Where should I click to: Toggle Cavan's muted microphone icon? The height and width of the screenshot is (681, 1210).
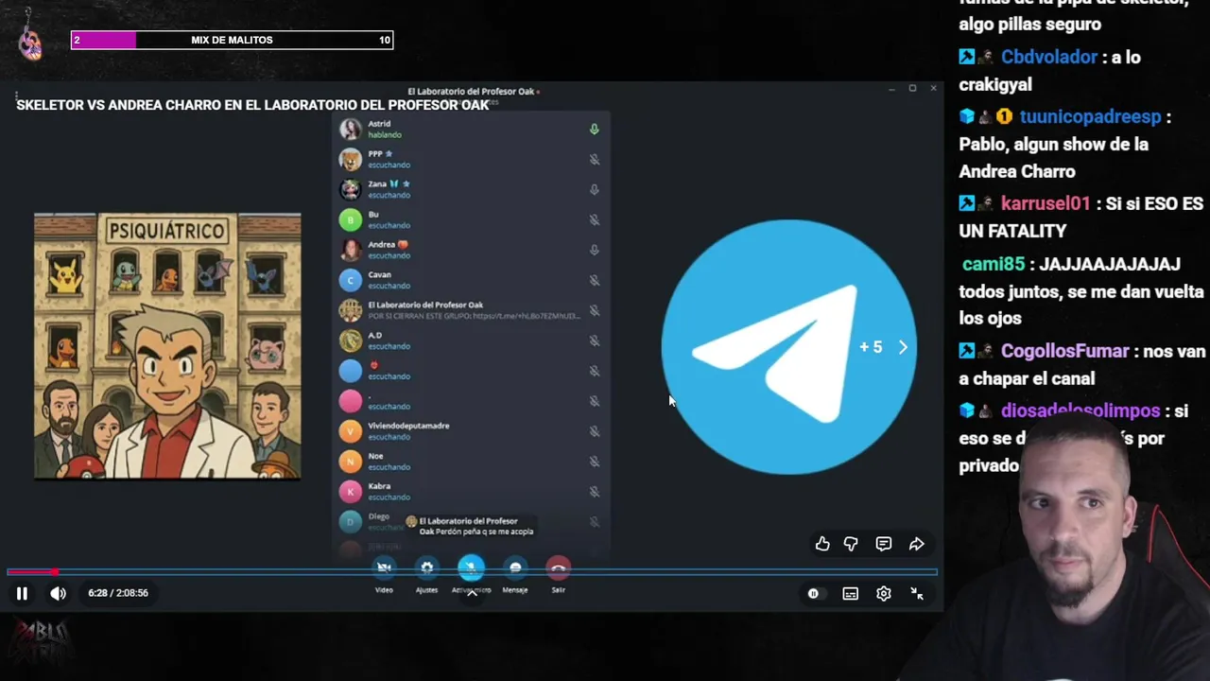click(x=595, y=281)
